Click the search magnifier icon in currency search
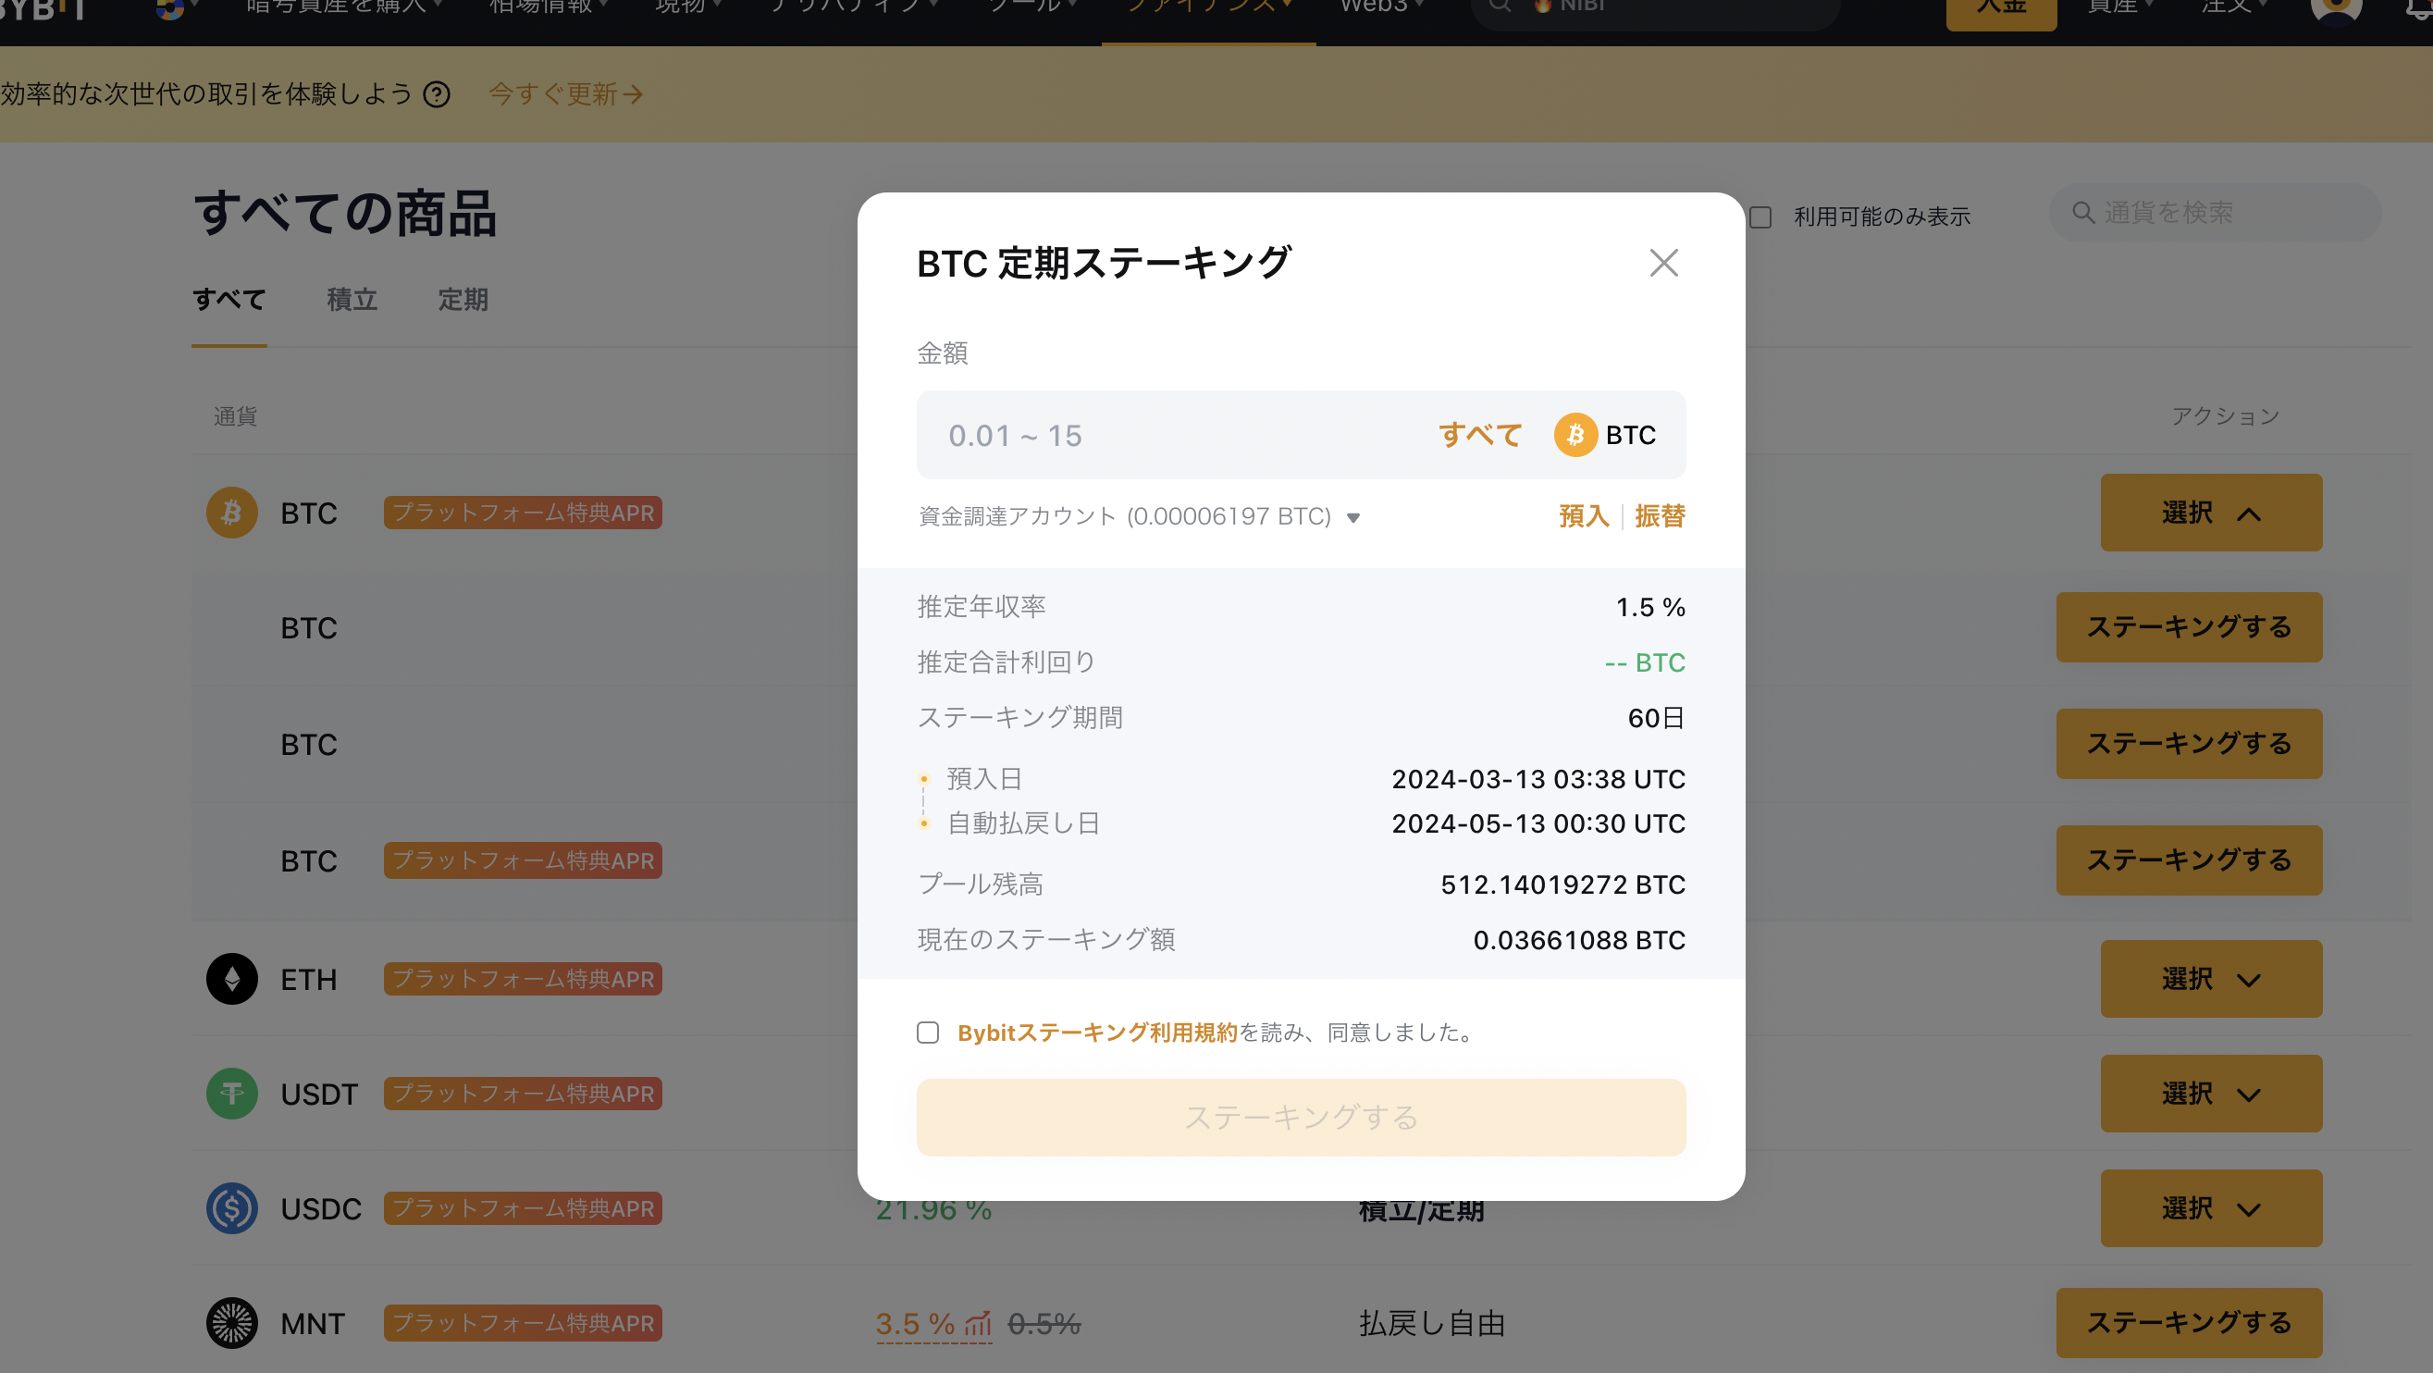 click(2082, 213)
